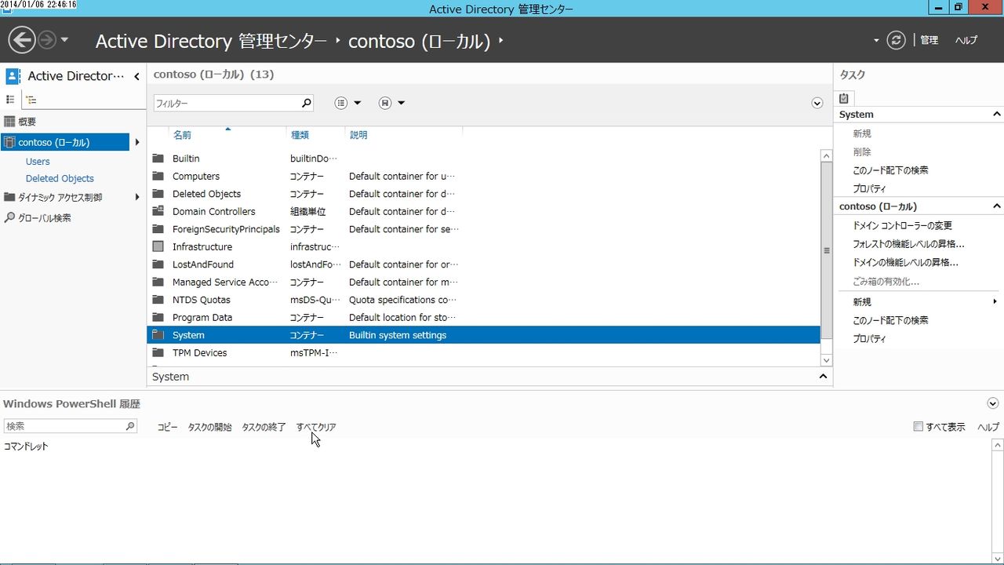Open the ヘルプ menu in header

tap(966, 40)
